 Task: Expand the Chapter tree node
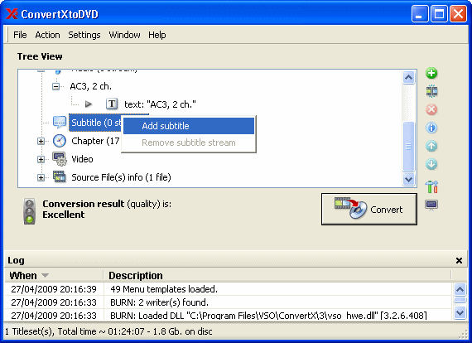click(x=41, y=141)
